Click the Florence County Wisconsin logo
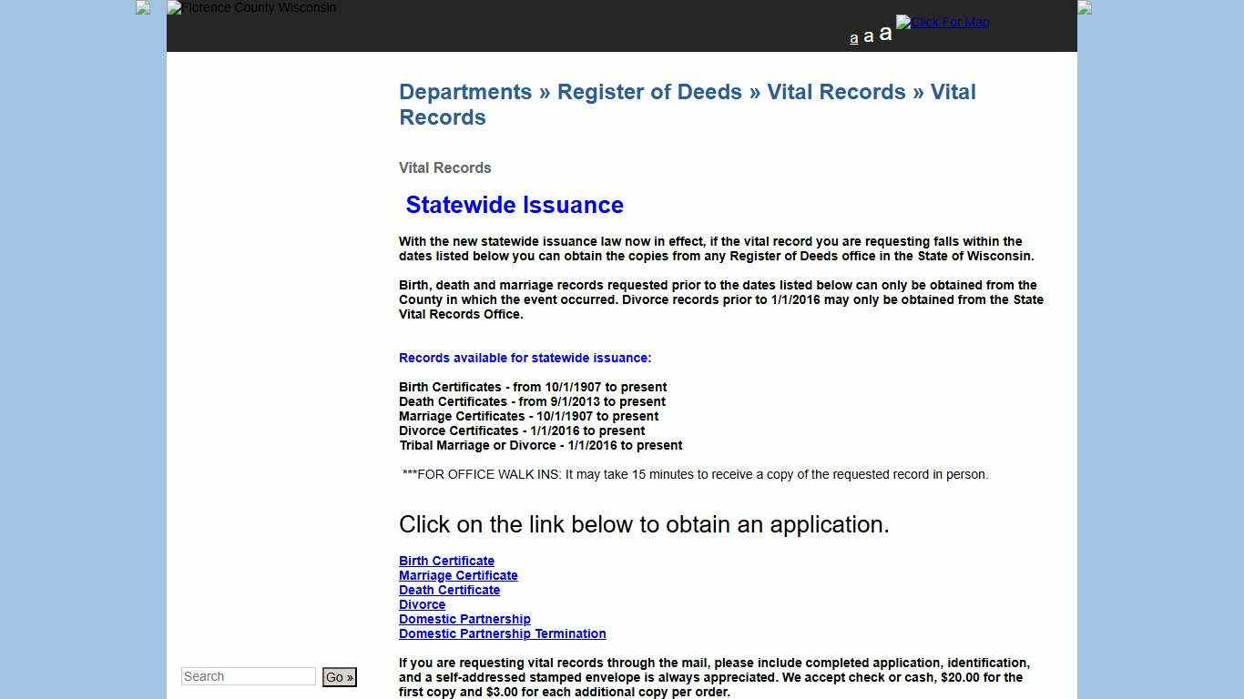Viewport: 1244px width, 699px height. coord(250,8)
